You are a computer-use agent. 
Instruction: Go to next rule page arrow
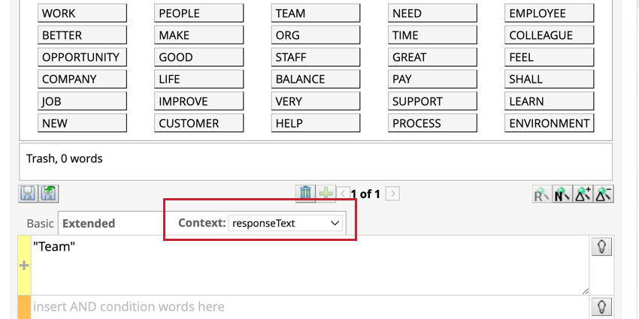(x=392, y=194)
